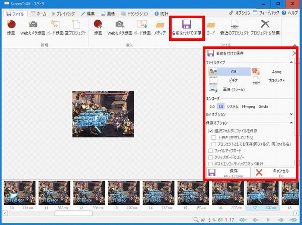The width and height of the screenshot is (302, 225).
Task: Open 最近のプロジェクト list
Action: click(x=235, y=27)
